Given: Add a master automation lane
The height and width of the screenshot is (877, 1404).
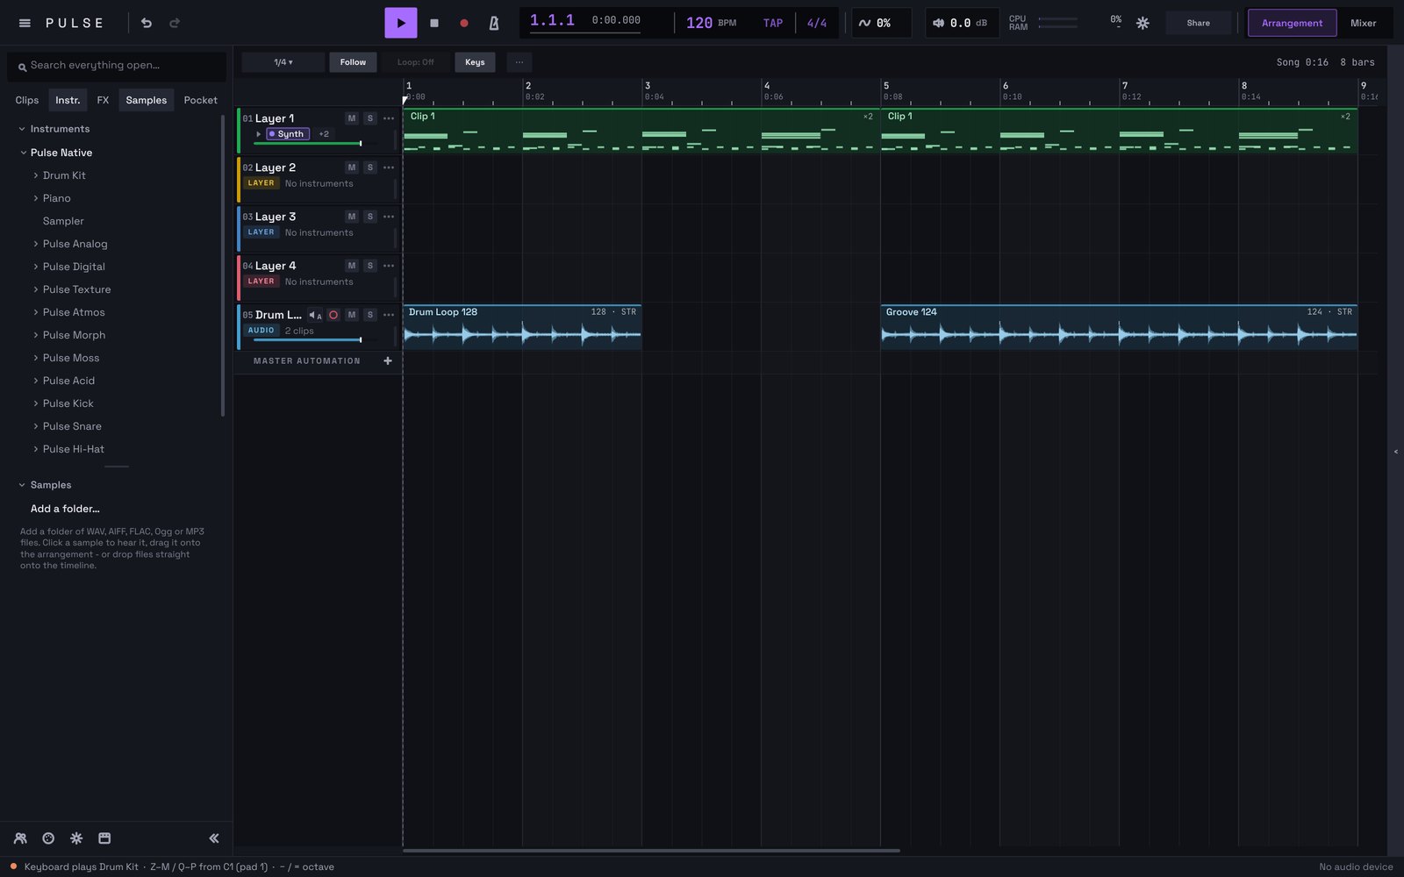Looking at the screenshot, I should 388,360.
